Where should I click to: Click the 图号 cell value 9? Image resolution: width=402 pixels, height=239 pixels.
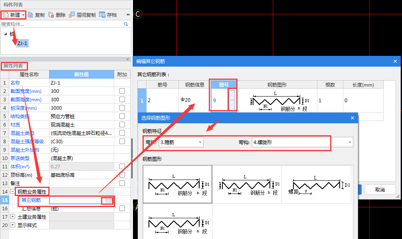(x=220, y=101)
